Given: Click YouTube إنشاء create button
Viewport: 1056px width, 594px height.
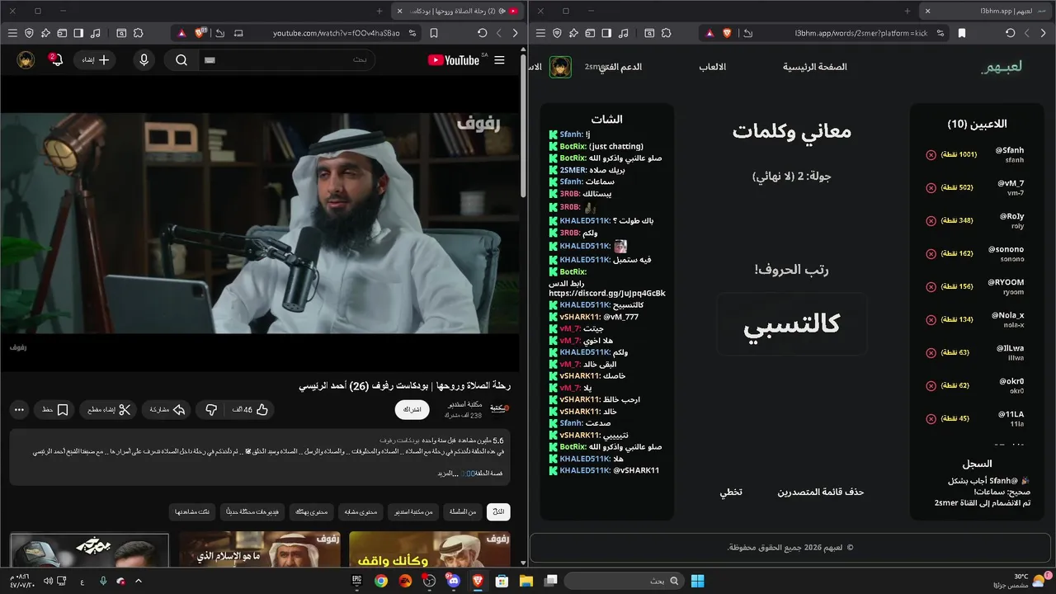Looking at the screenshot, I should point(96,60).
